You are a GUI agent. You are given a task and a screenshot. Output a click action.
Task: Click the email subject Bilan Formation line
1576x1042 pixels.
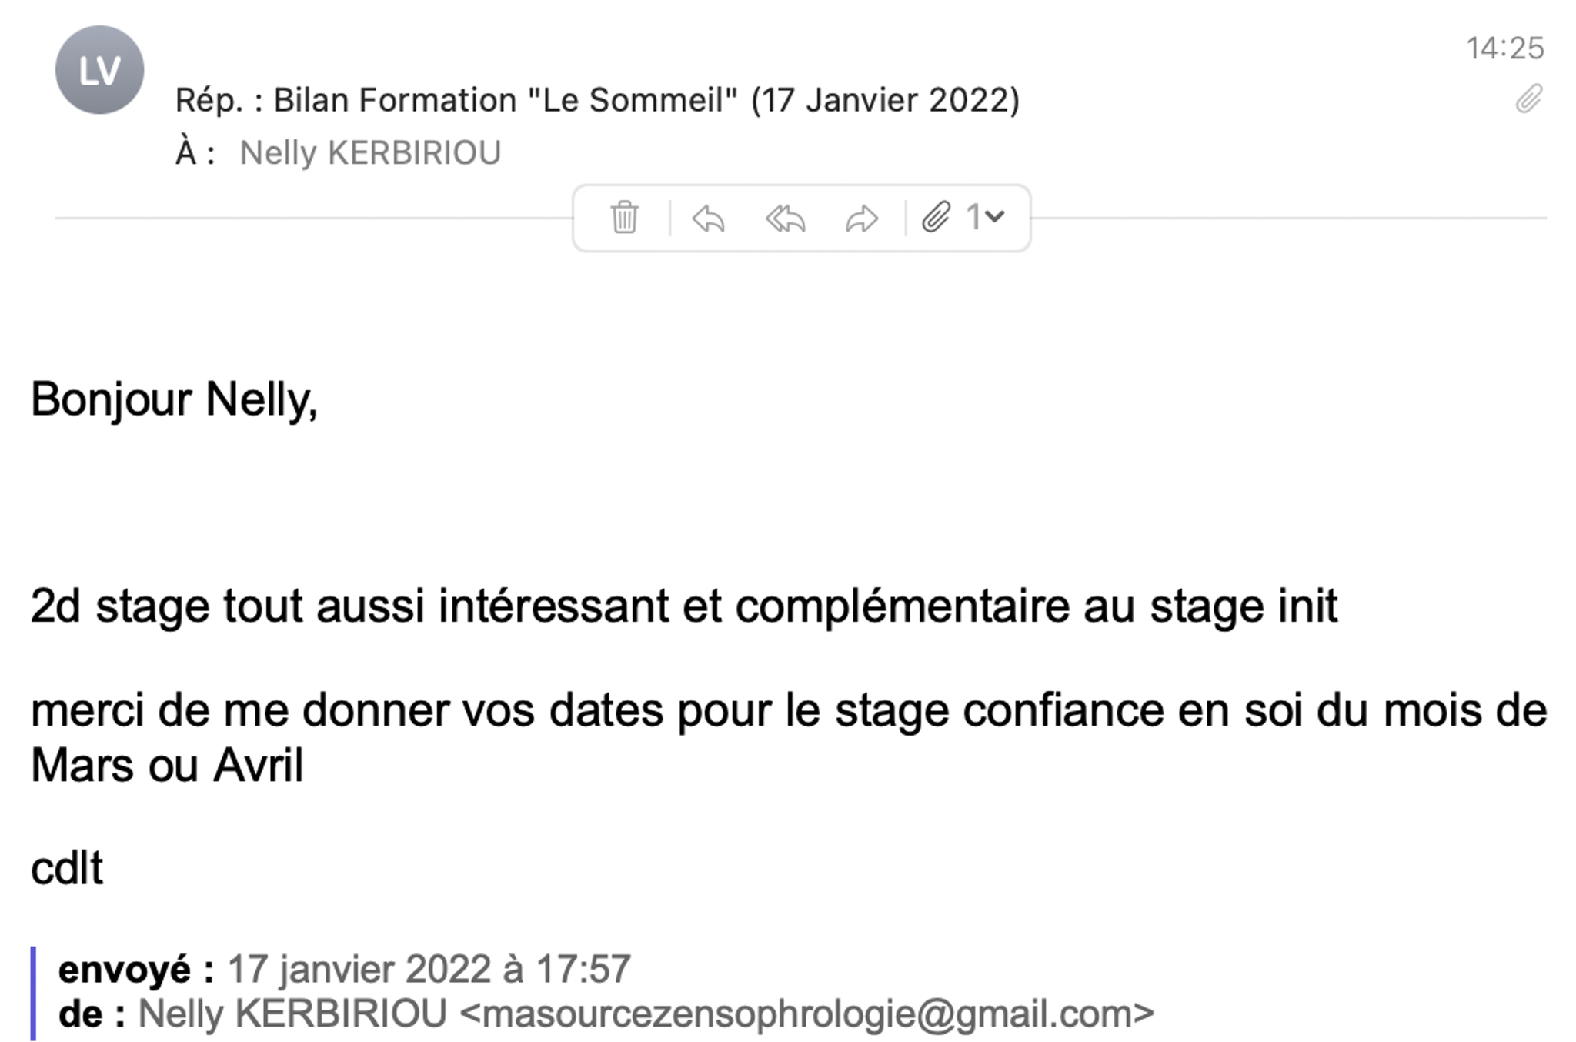[x=597, y=100]
